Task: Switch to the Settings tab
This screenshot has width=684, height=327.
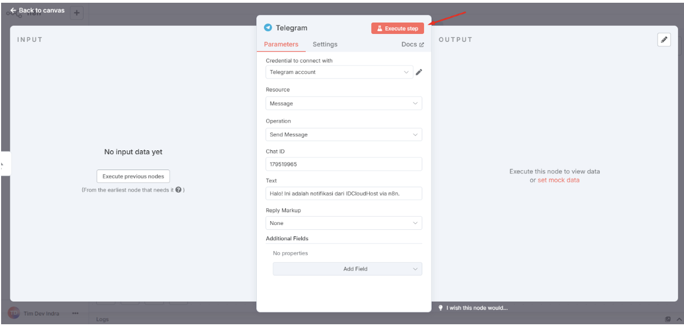Action: [x=325, y=44]
